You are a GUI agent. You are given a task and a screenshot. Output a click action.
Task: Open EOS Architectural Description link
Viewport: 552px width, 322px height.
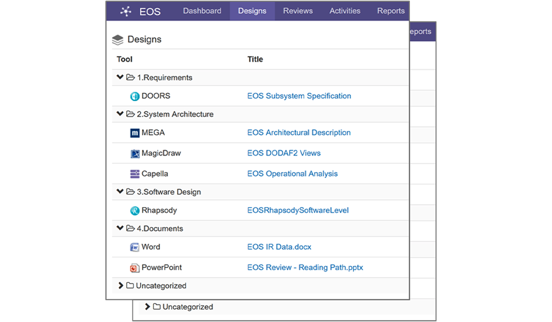tap(299, 132)
